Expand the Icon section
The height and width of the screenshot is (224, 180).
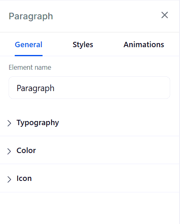tap(90, 178)
